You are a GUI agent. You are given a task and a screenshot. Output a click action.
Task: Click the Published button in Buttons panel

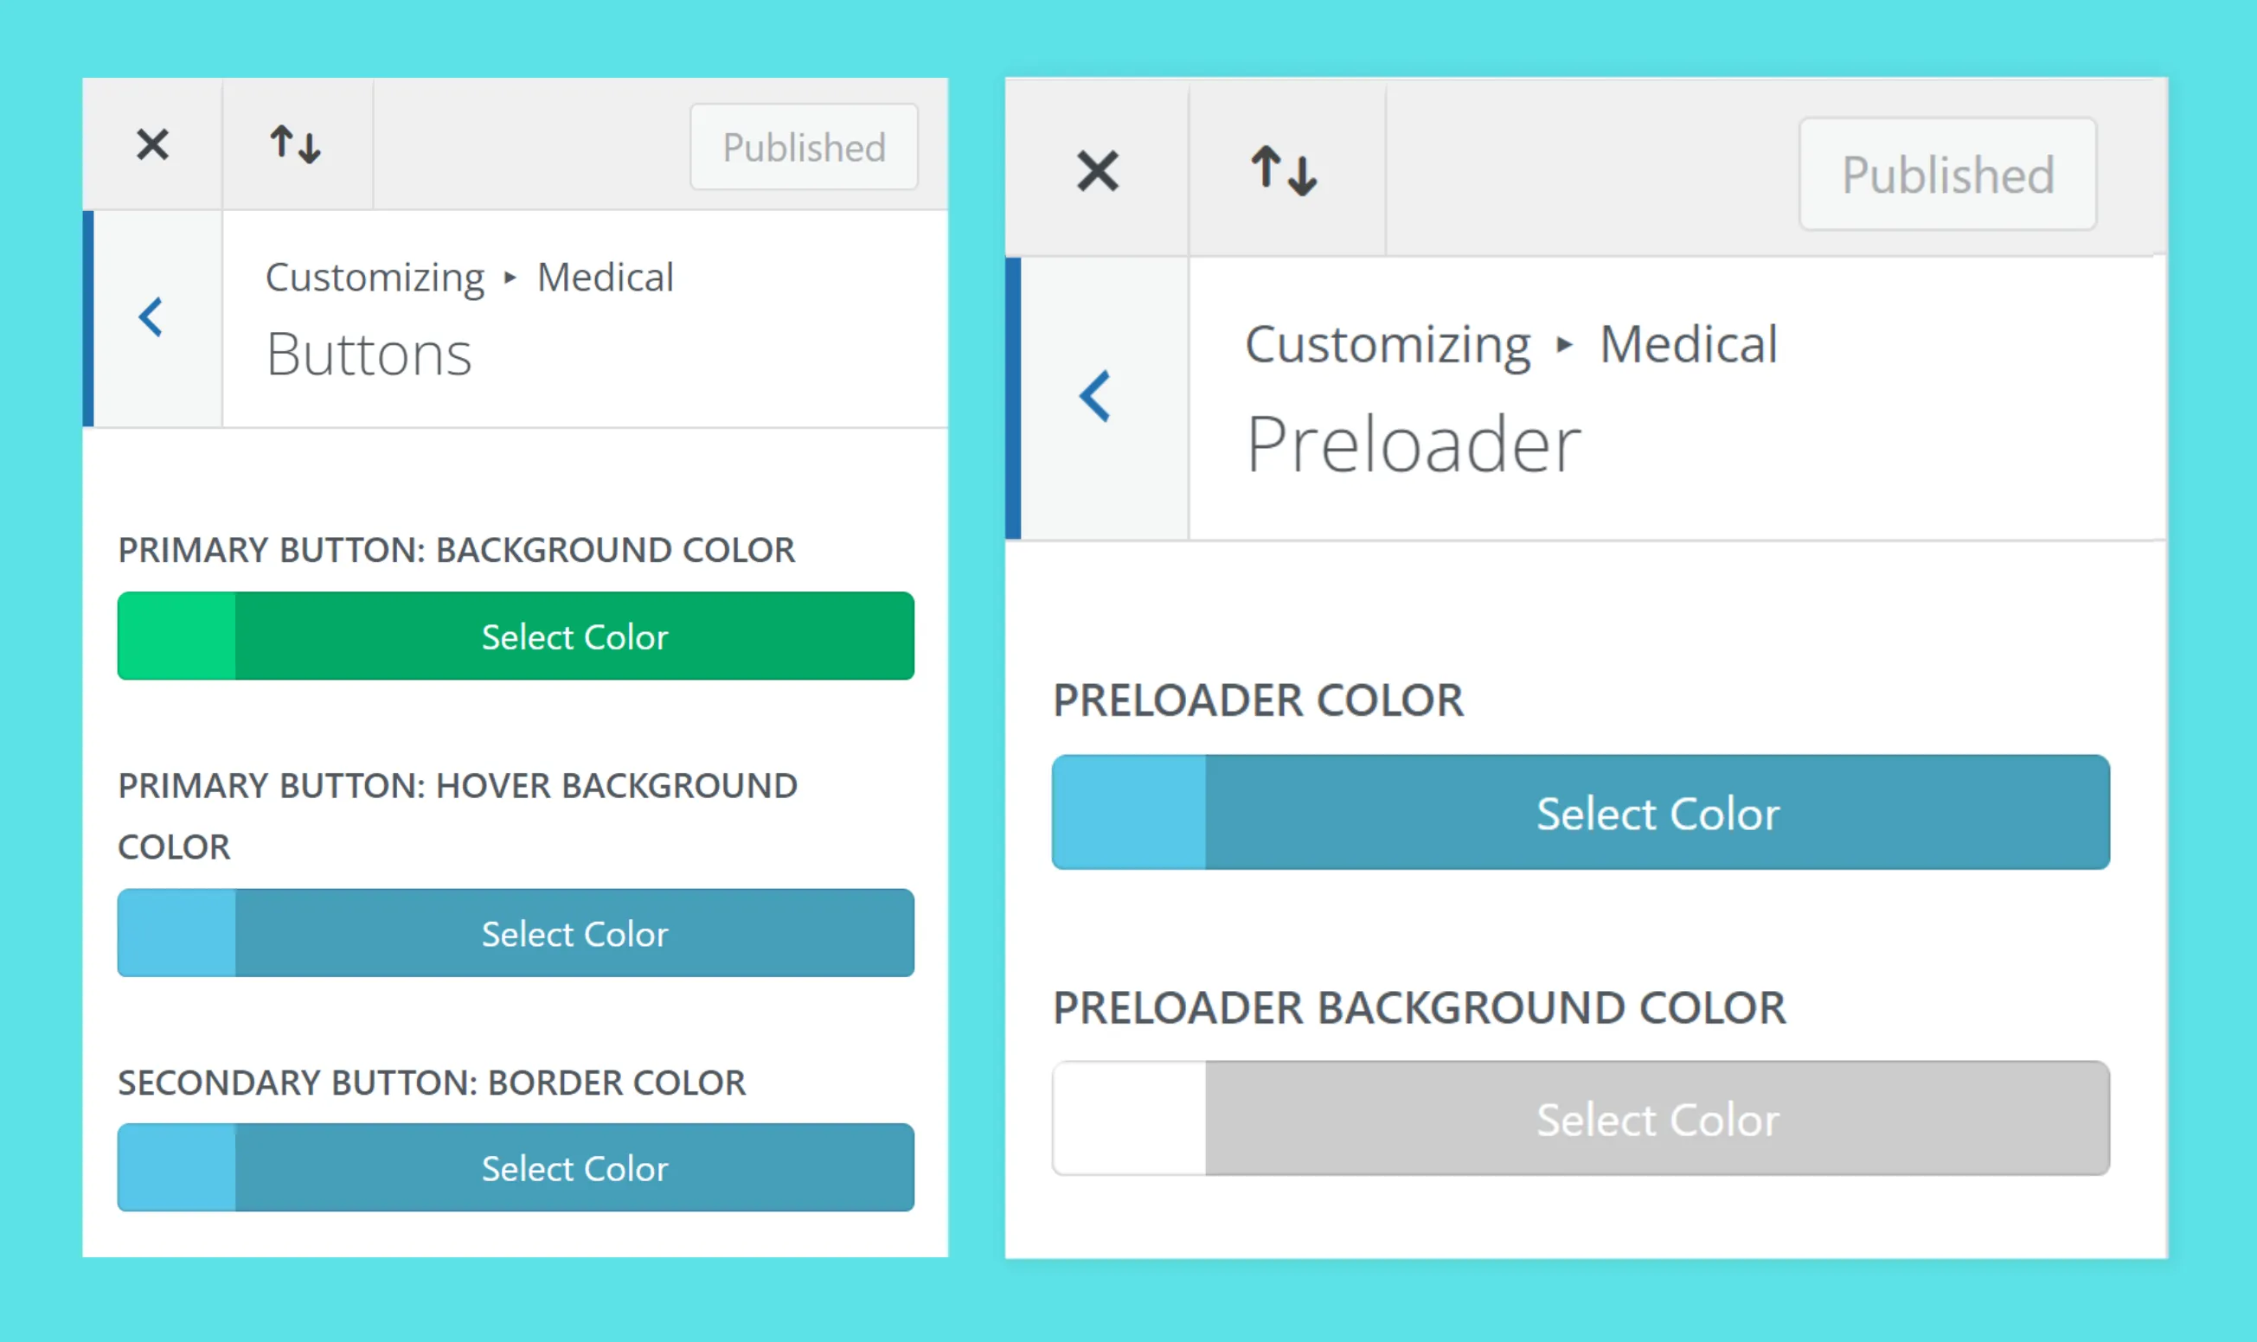click(x=804, y=147)
